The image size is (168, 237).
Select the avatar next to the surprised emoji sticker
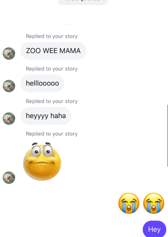[x=9, y=178]
